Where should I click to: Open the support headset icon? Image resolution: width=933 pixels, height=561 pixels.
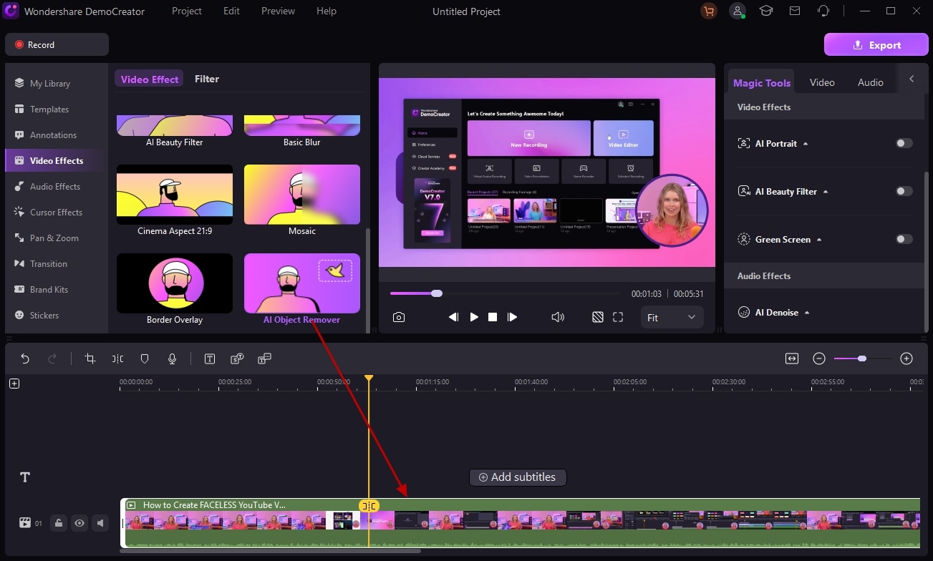coord(823,11)
